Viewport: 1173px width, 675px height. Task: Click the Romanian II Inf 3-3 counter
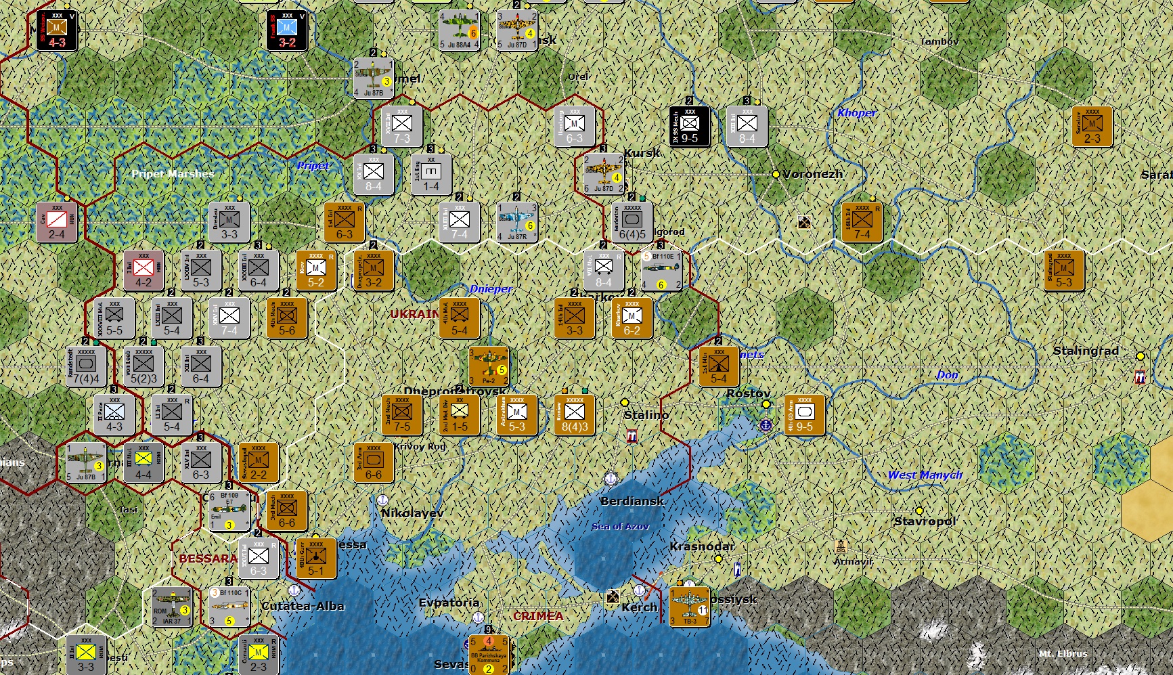point(86,655)
